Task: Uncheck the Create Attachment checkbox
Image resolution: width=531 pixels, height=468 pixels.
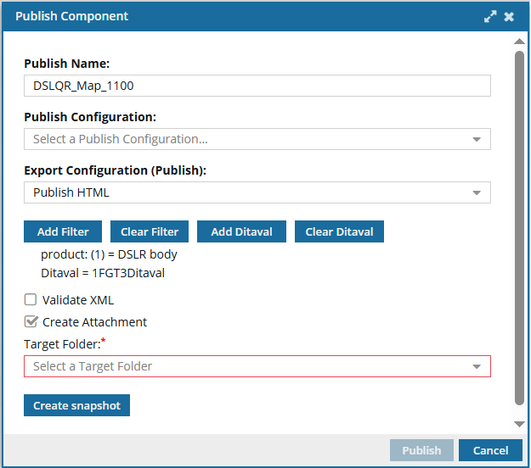Action: [31, 321]
